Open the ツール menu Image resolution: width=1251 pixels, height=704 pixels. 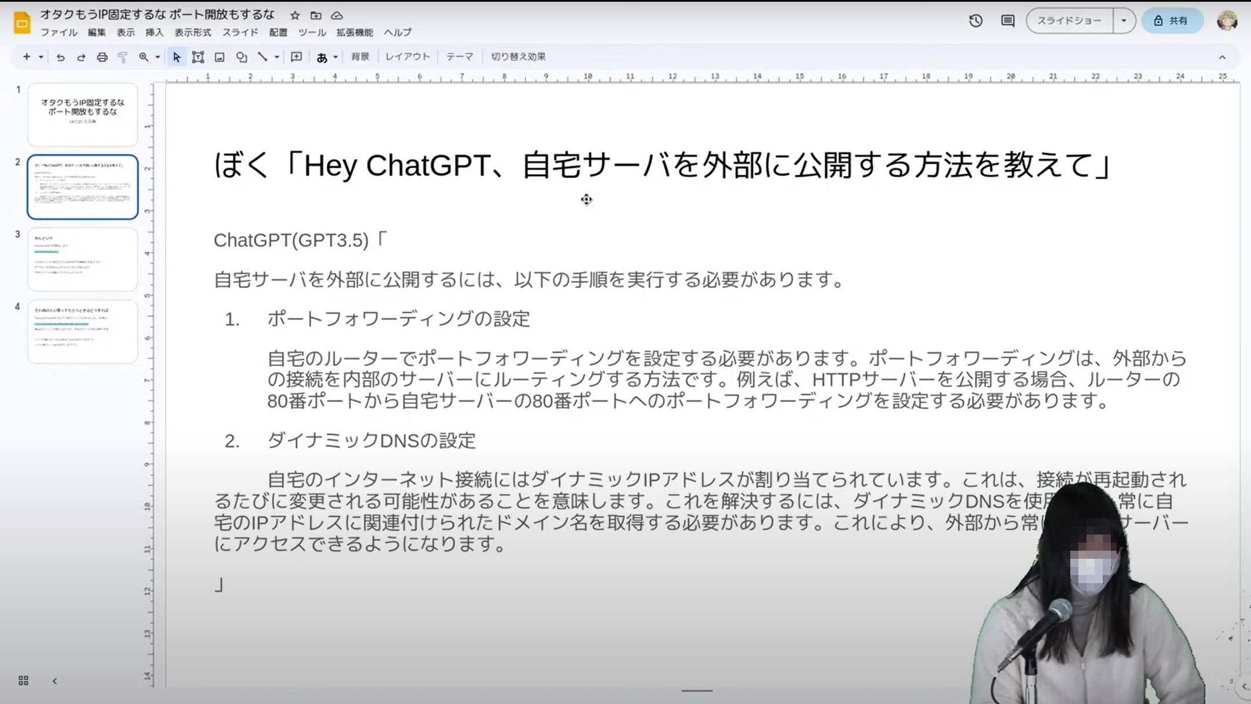pos(312,32)
